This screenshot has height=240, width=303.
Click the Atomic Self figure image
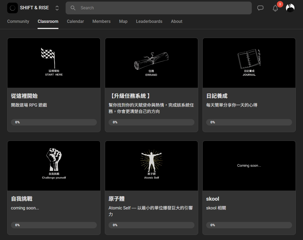[x=151, y=166]
